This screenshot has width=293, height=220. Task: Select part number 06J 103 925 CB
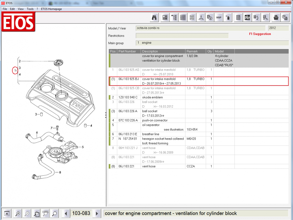[x=129, y=88]
